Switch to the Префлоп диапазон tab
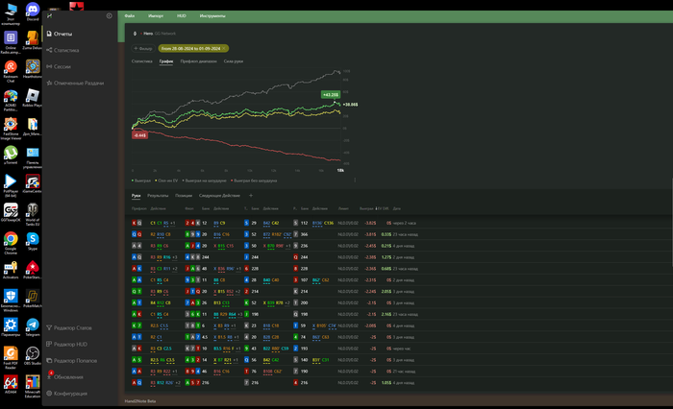This screenshot has height=409, width=673. (198, 61)
